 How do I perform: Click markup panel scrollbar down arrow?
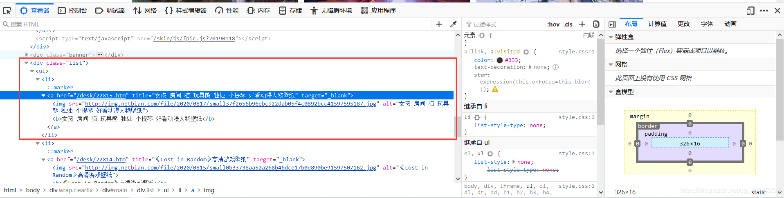pyautogui.click(x=458, y=178)
